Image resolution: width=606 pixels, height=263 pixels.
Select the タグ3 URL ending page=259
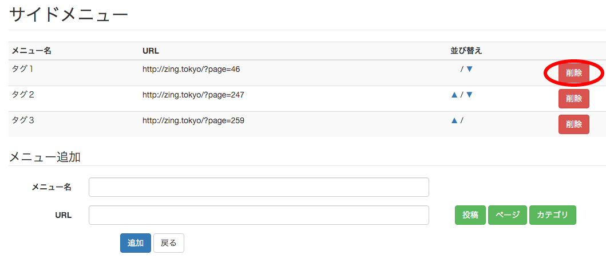click(193, 120)
